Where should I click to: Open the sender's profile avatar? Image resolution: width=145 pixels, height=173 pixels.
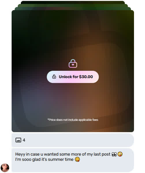tap(5, 168)
